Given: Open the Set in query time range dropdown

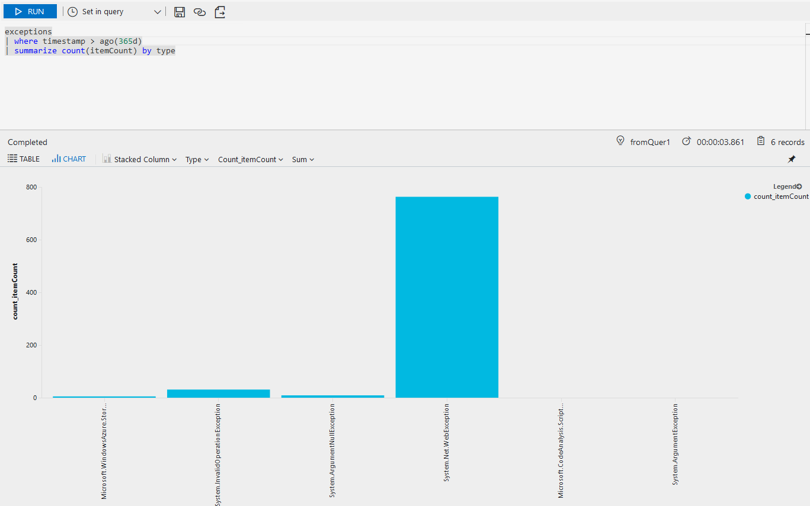Looking at the screenshot, I should [x=114, y=12].
